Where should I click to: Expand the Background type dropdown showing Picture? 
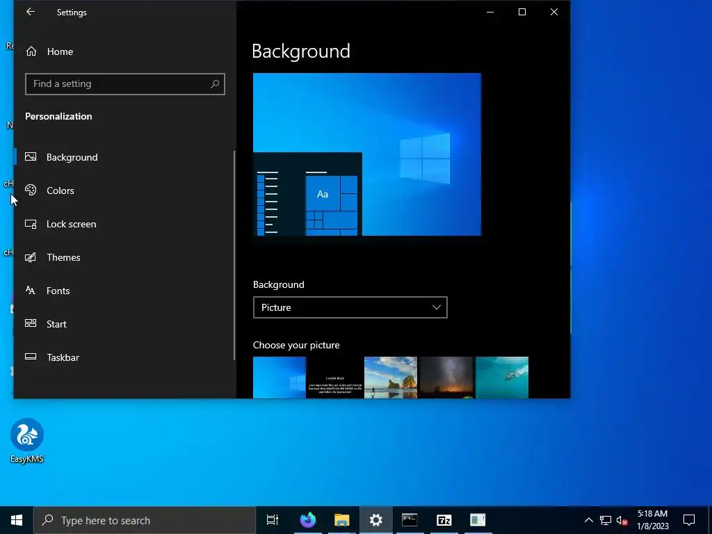[350, 307]
